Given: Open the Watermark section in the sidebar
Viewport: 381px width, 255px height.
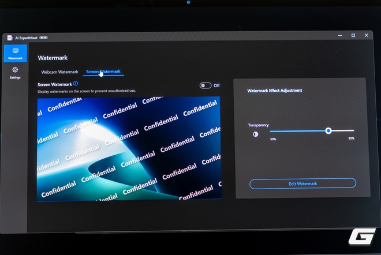Looking at the screenshot, I should (16, 54).
